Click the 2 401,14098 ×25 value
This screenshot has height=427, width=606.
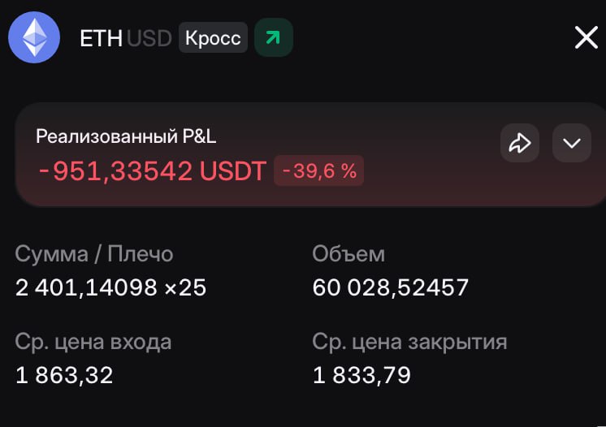point(110,287)
